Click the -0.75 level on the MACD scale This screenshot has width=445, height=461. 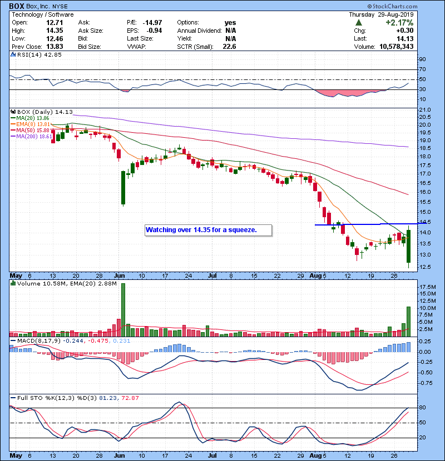426,383
